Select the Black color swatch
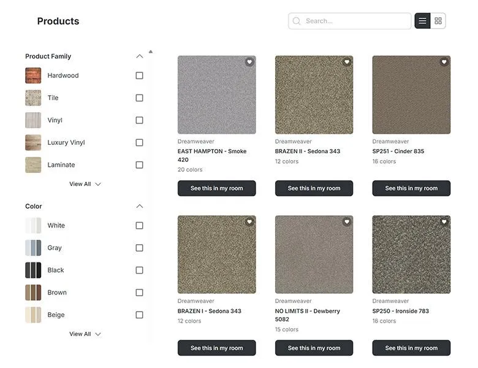Image resolution: width=478 pixels, height=368 pixels. [33, 270]
